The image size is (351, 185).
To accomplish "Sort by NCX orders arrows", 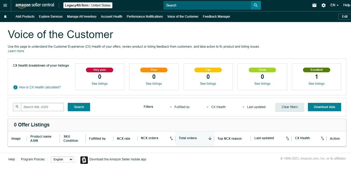I will coord(171,138).
